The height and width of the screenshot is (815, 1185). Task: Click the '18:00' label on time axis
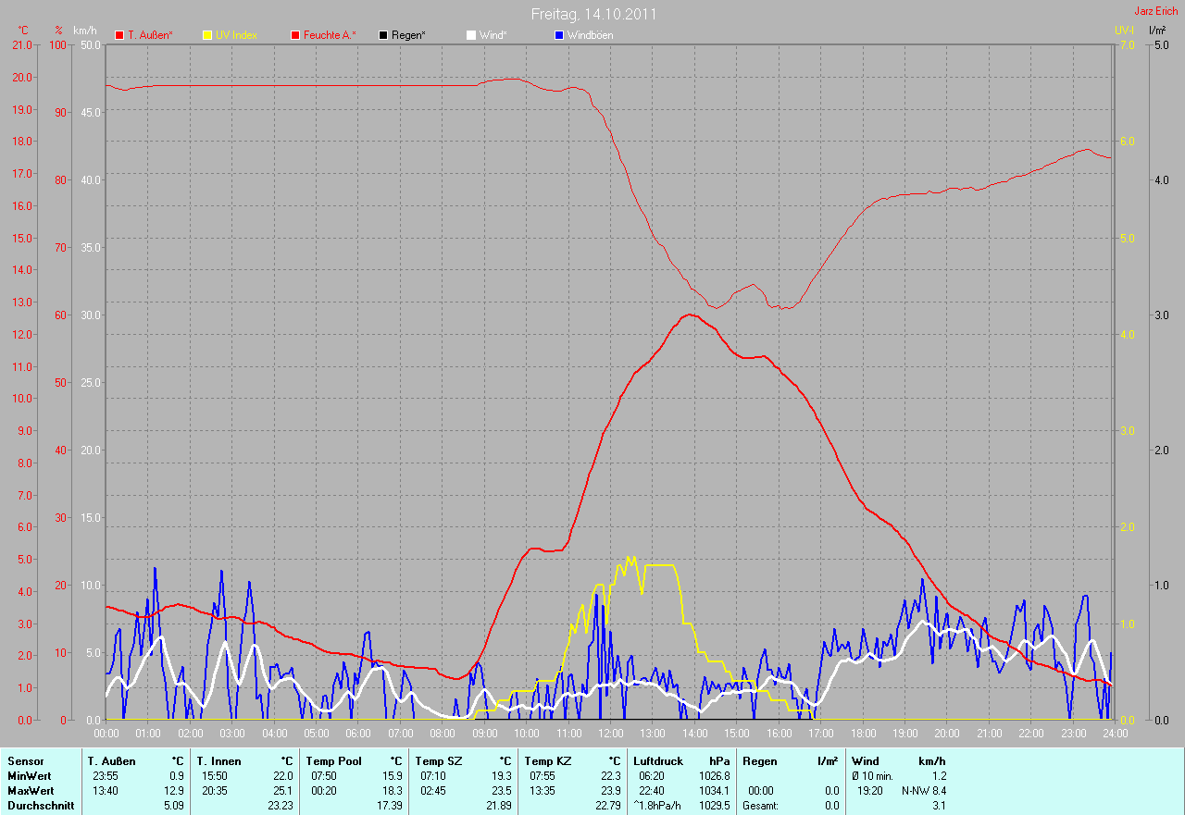click(x=863, y=733)
